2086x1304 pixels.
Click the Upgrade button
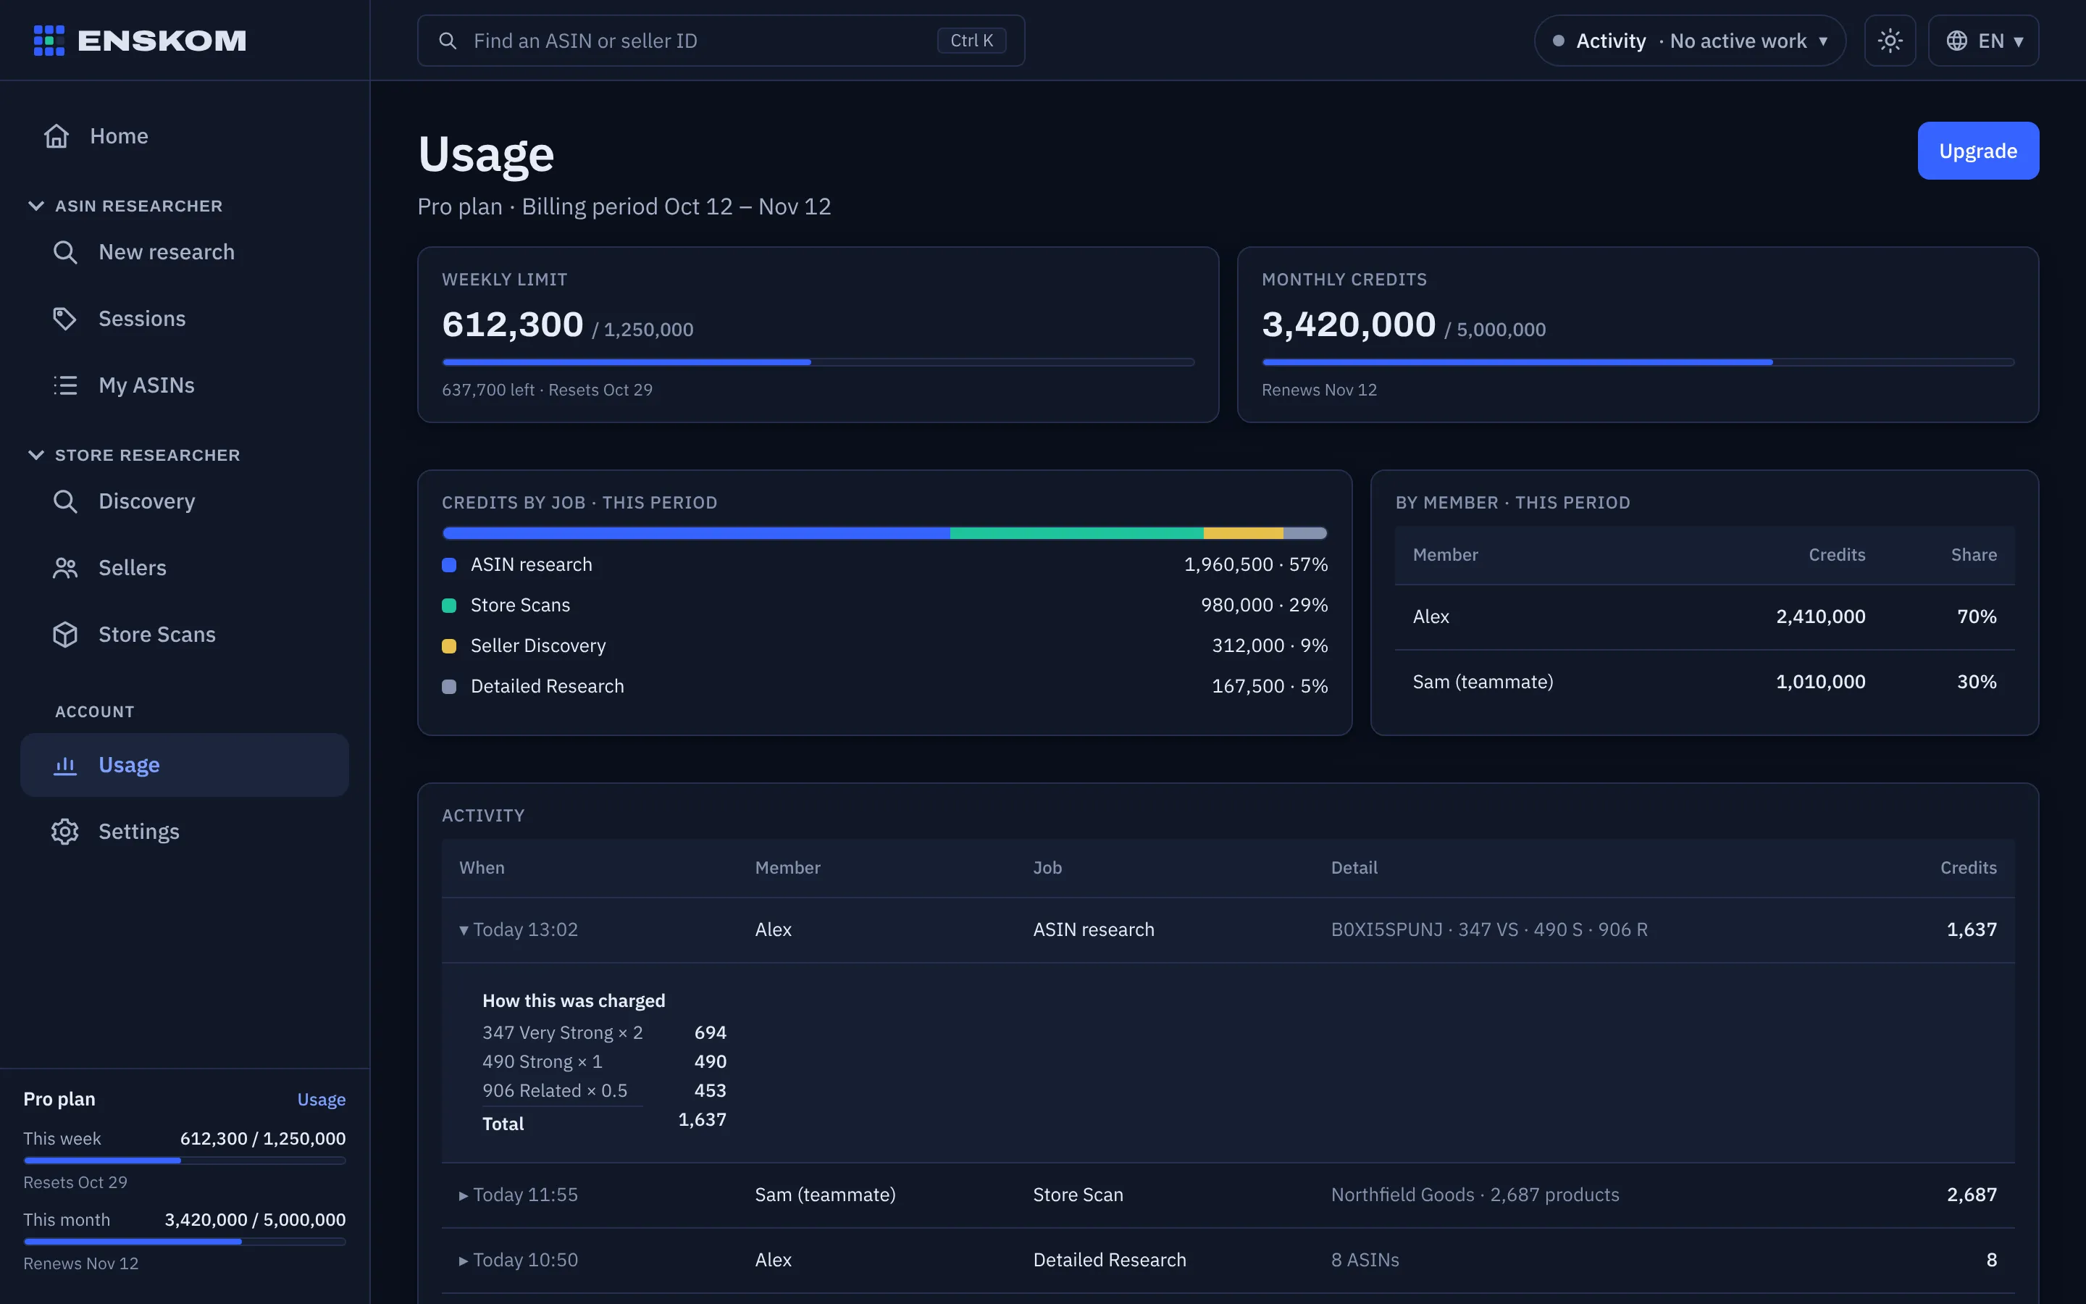pyautogui.click(x=1977, y=151)
